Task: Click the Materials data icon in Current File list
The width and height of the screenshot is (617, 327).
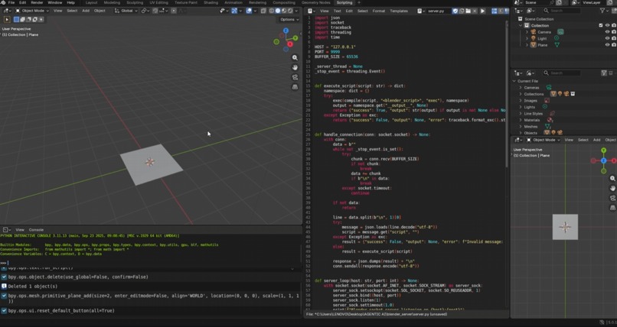Action: coord(550,120)
